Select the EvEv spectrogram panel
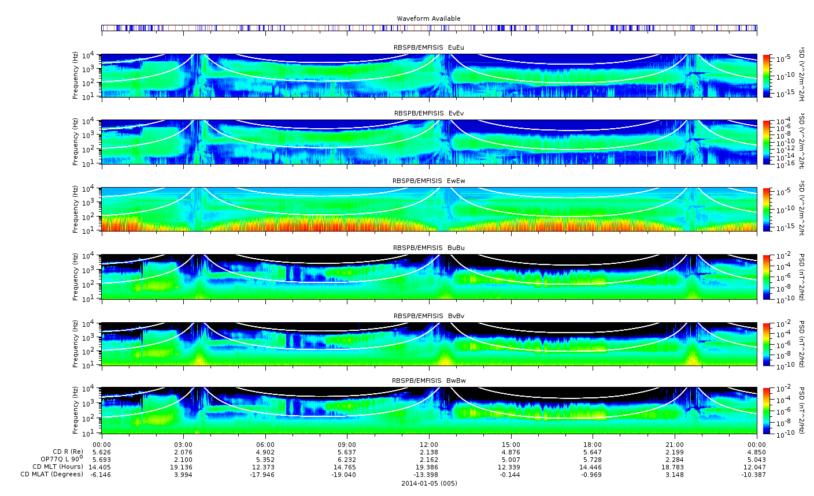The width and height of the screenshot is (814, 496). point(429,142)
